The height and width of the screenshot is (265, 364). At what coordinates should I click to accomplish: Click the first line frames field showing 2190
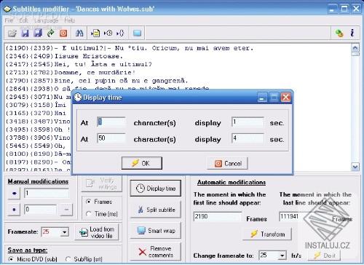(218, 217)
